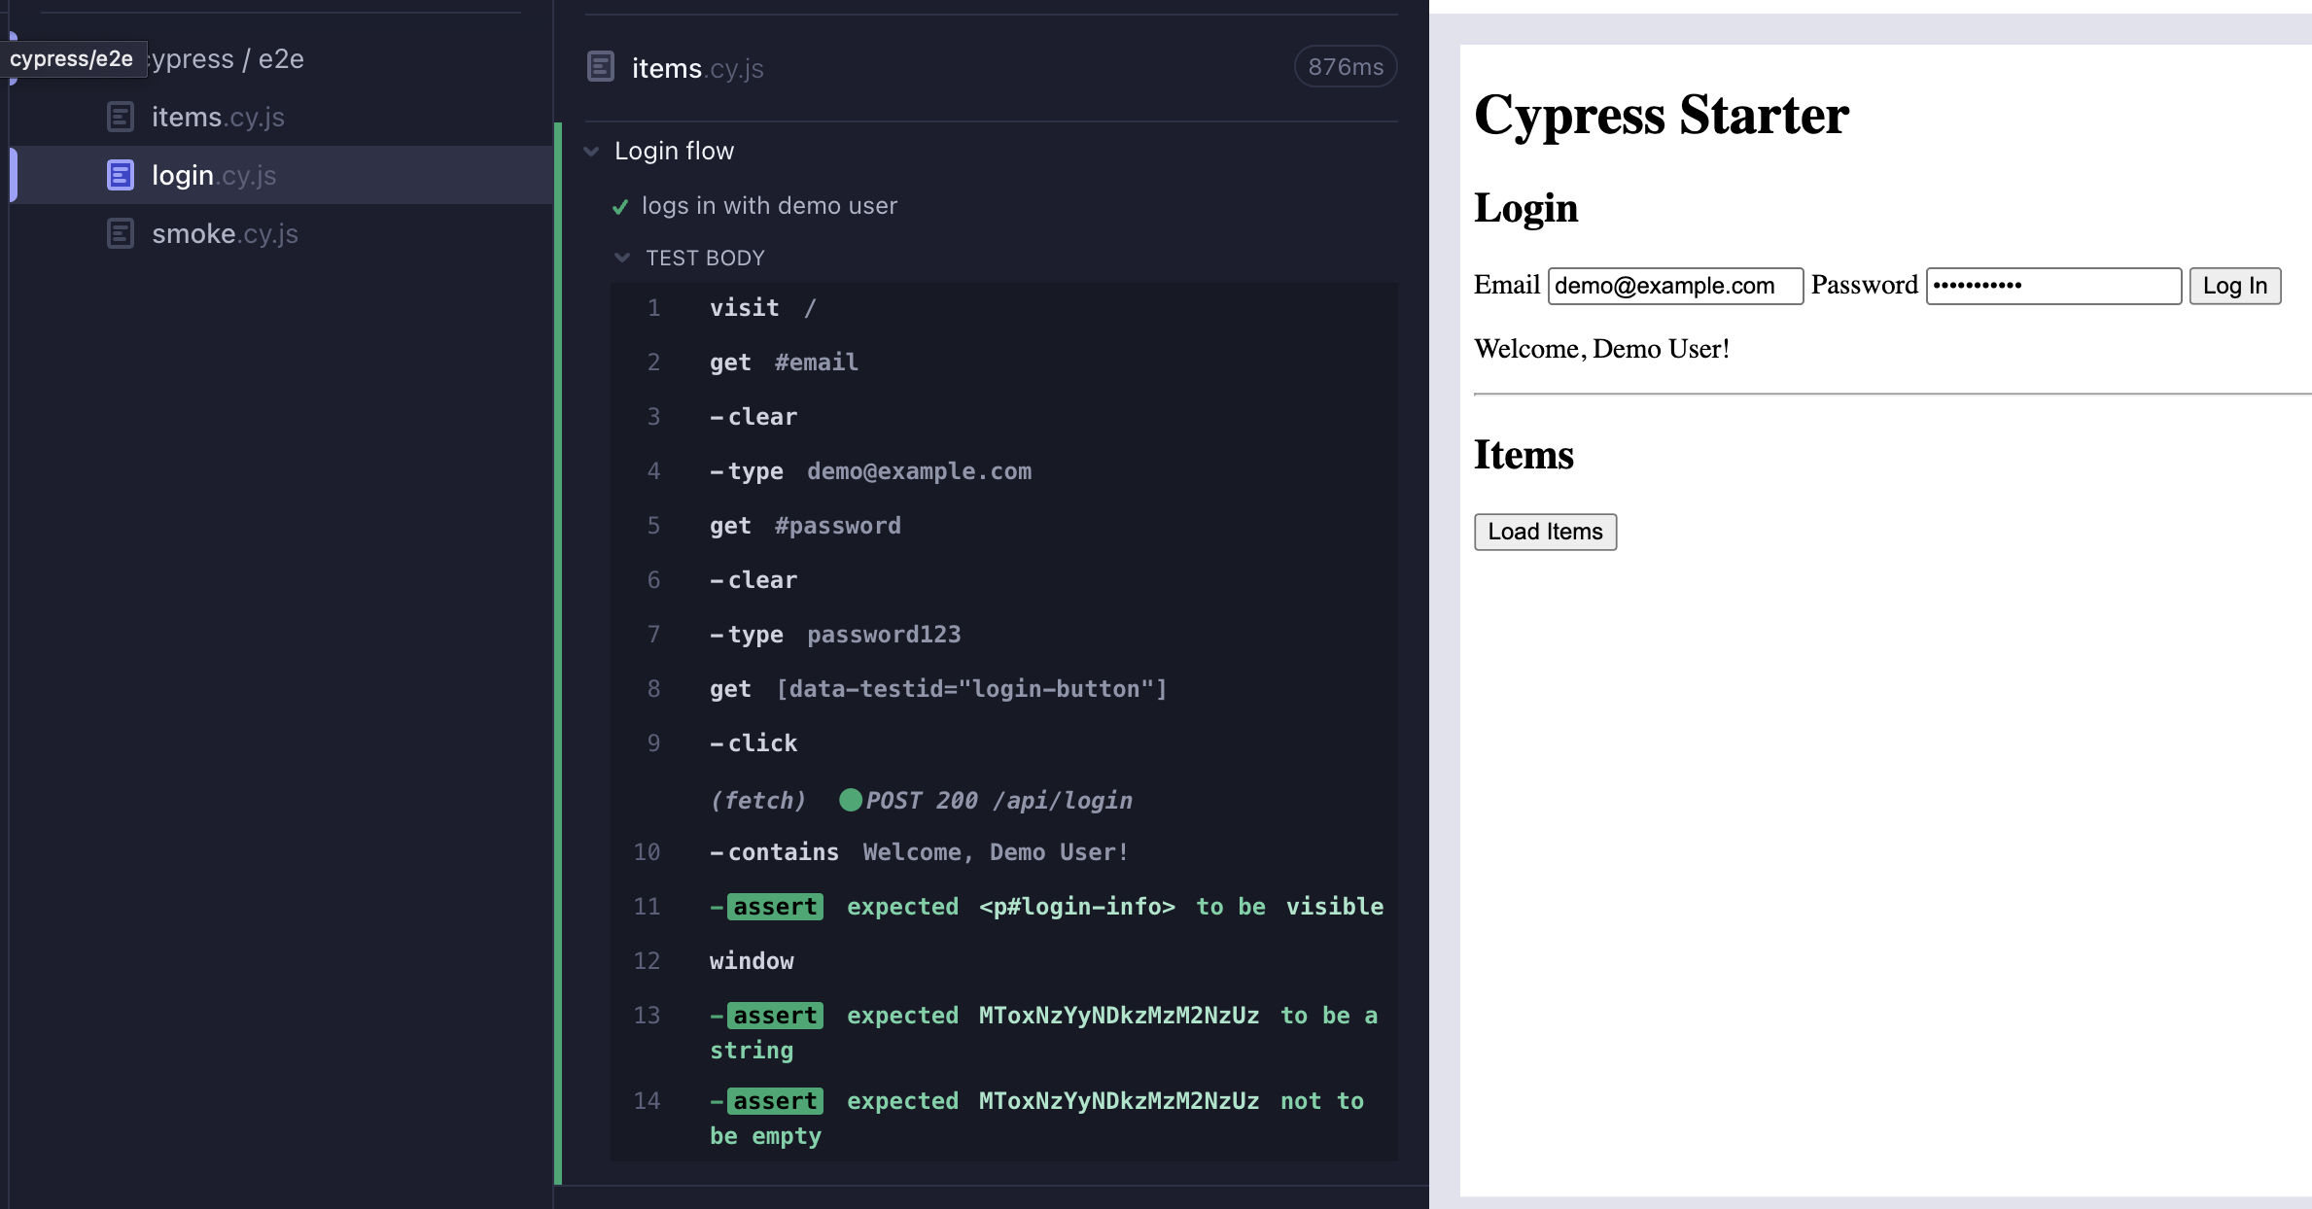
Task: Click the Password input field
Action: coord(2053,286)
